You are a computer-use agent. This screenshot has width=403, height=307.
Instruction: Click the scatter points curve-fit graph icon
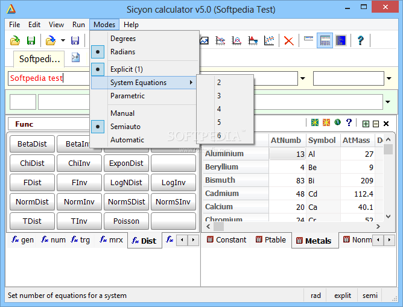pos(269,40)
